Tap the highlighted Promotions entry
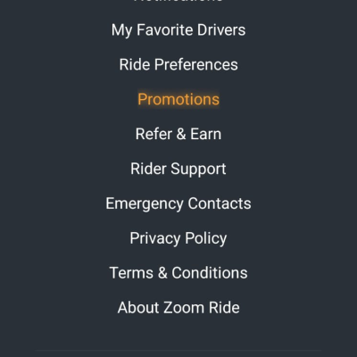Screen dimensions: 357x357 pos(178,99)
